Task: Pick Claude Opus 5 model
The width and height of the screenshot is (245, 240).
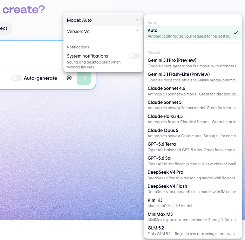Action: 193,133
